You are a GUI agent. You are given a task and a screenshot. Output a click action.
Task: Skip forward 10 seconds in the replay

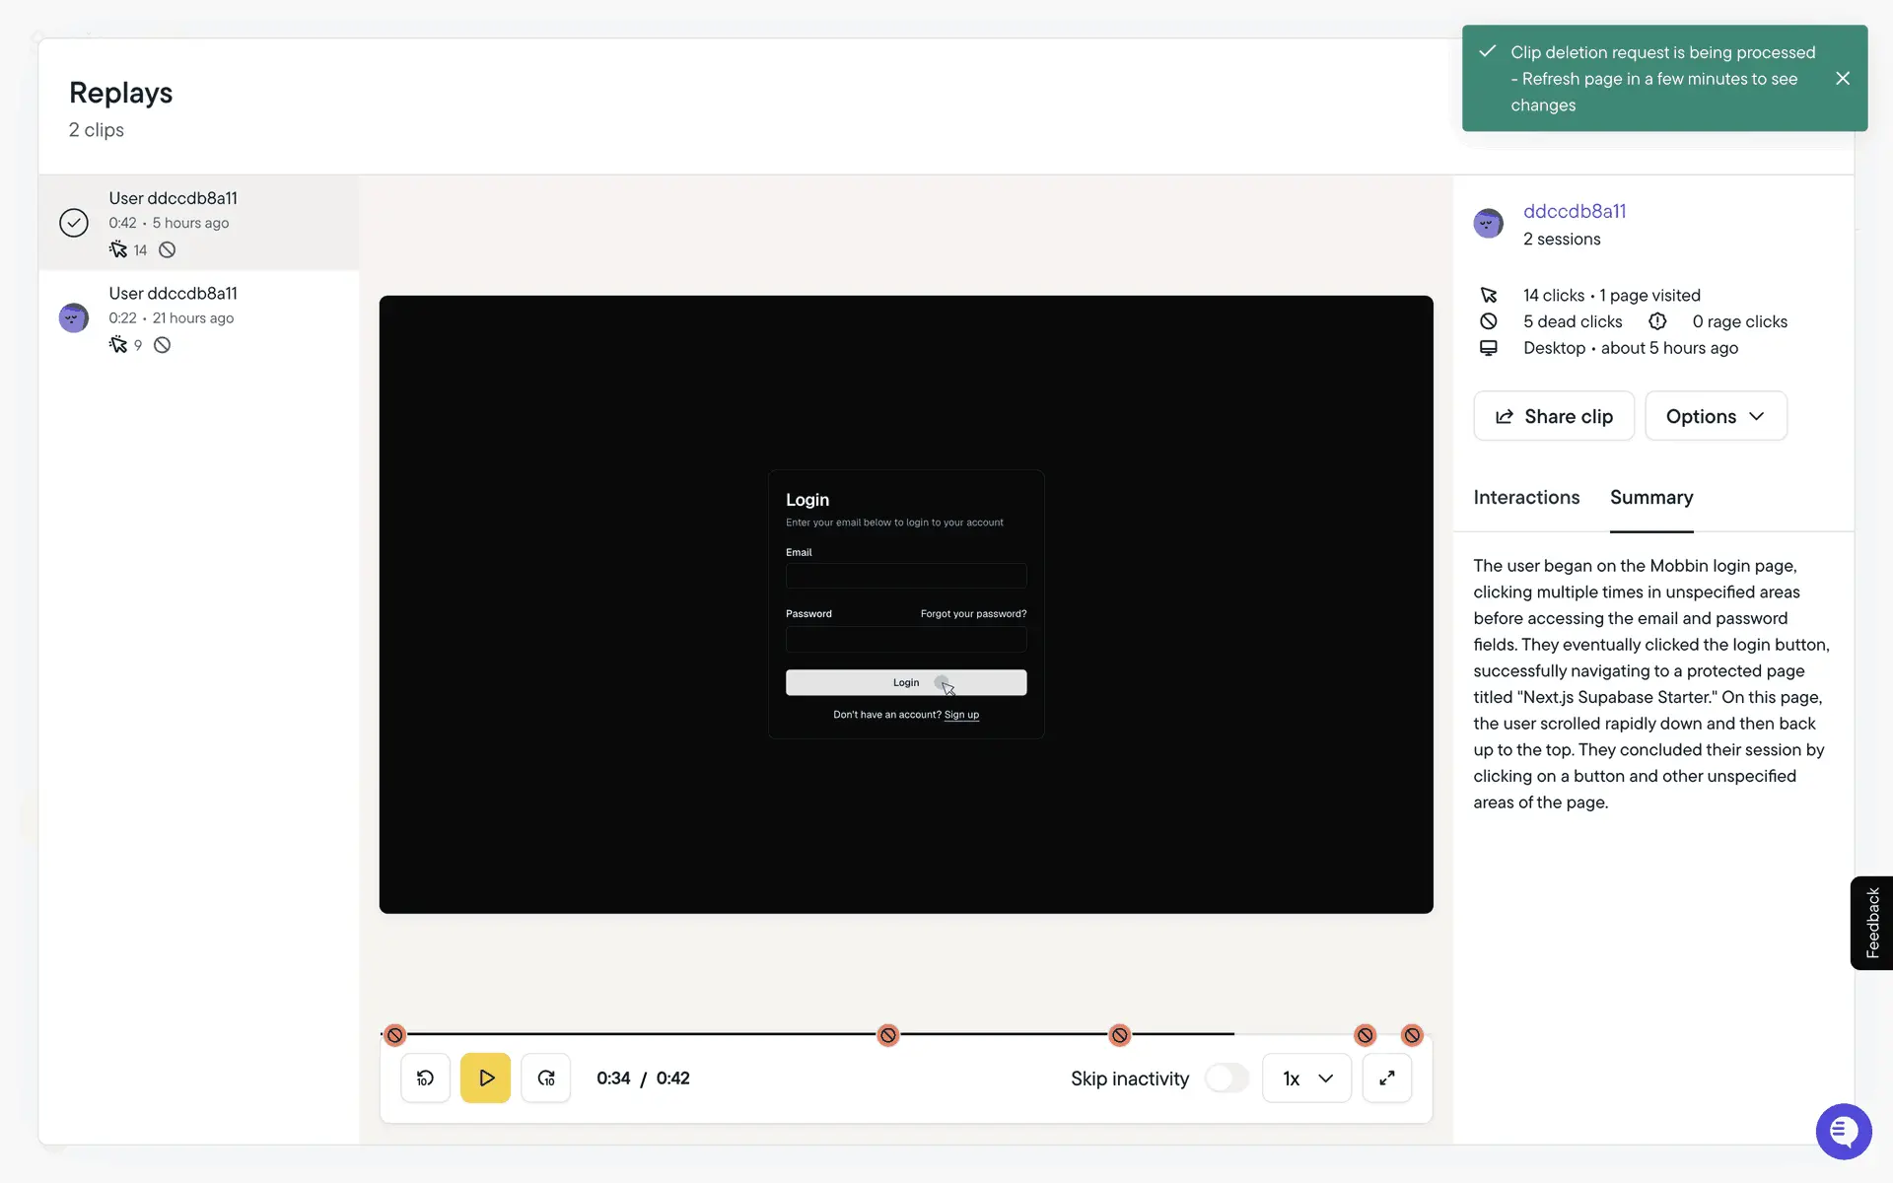click(x=545, y=1078)
